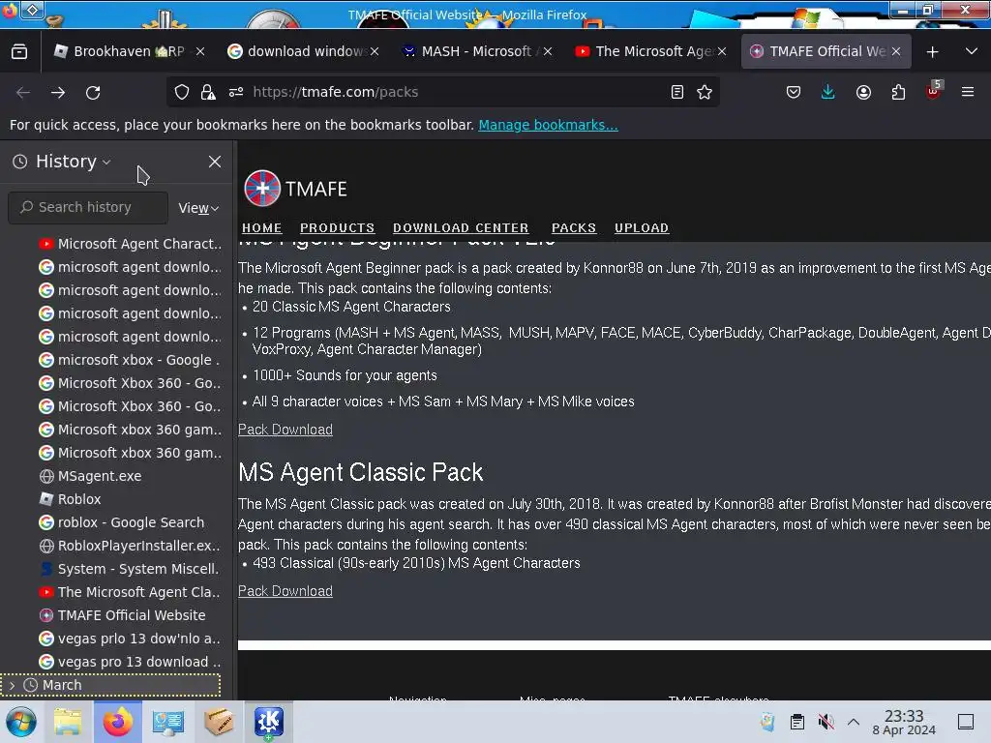Open the start menu button in the taskbar

pyautogui.click(x=21, y=722)
